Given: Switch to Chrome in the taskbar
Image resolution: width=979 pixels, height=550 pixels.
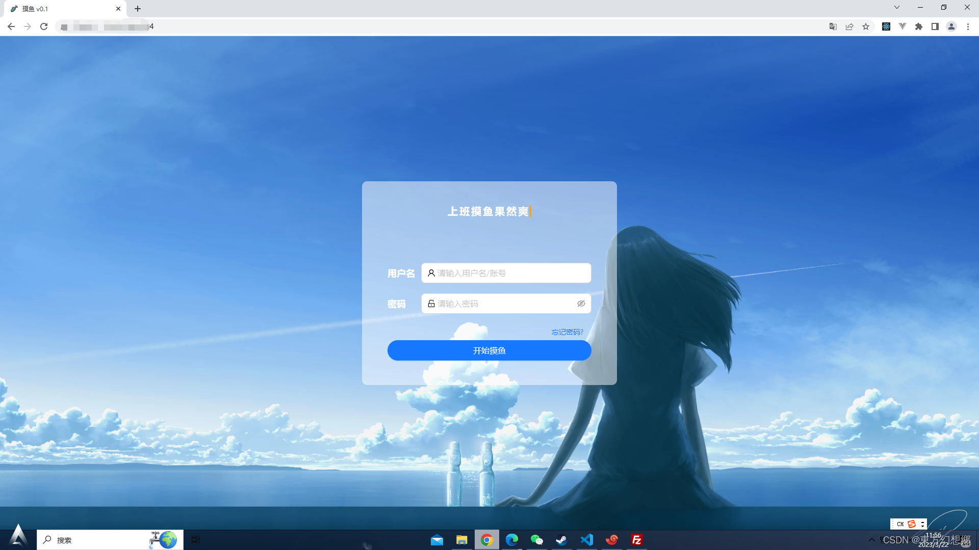Looking at the screenshot, I should (487, 540).
